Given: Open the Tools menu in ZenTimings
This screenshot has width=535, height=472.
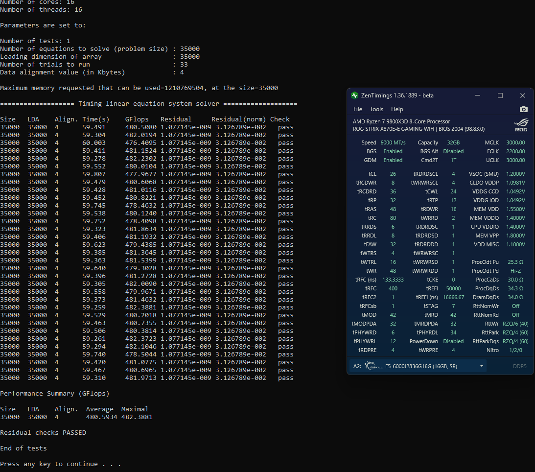Looking at the screenshot, I should click(x=376, y=109).
